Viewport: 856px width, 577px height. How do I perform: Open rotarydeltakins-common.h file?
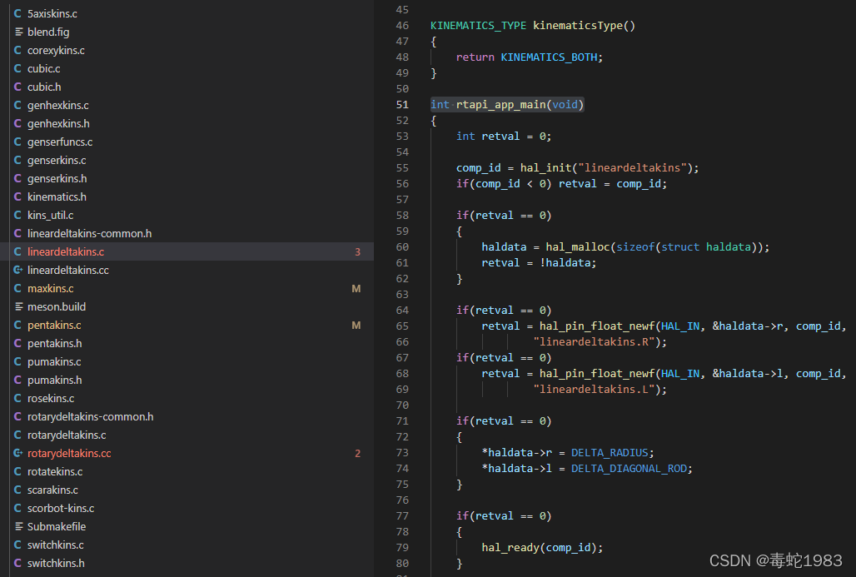point(91,416)
